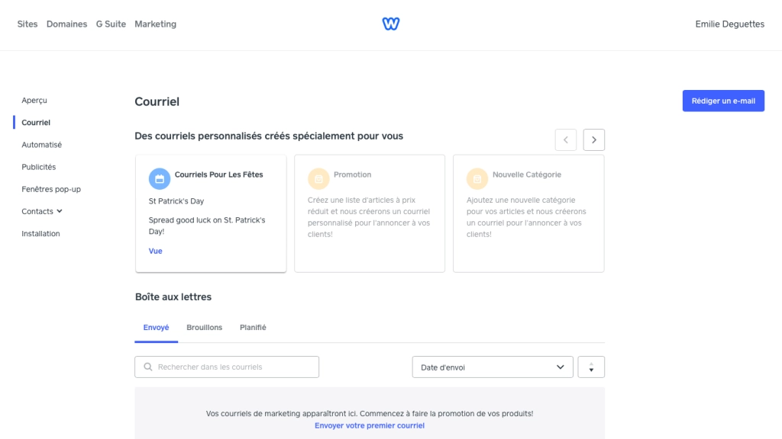Image resolution: width=782 pixels, height=439 pixels.
Task: Open the Emilie Deguettes account menu
Action: pyautogui.click(x=729, y=24)
